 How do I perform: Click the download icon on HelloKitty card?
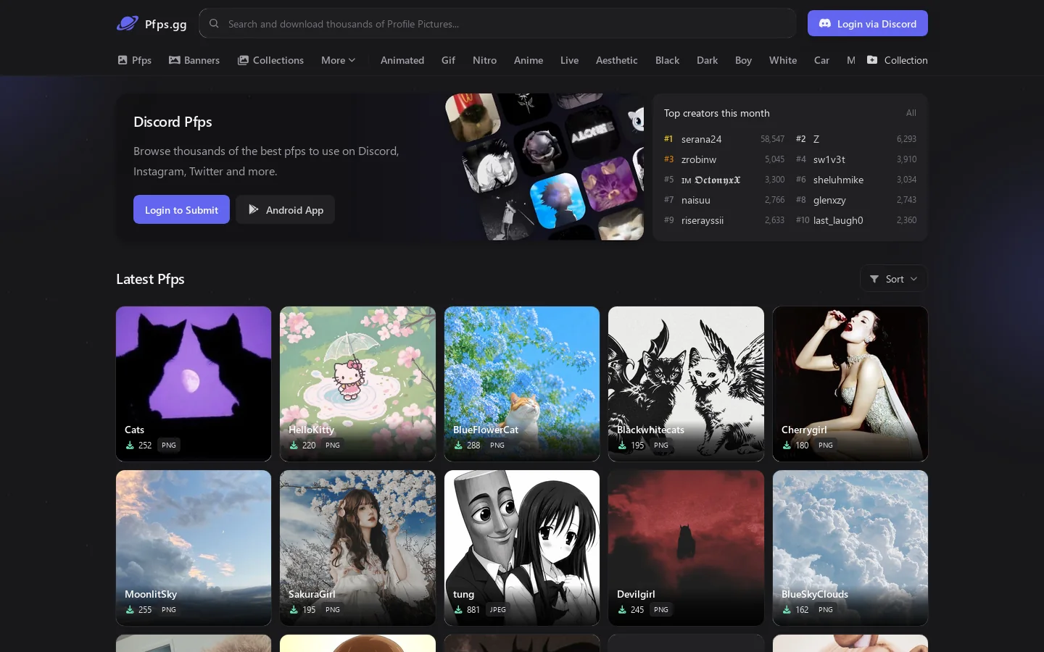click(x=294, y=445)
